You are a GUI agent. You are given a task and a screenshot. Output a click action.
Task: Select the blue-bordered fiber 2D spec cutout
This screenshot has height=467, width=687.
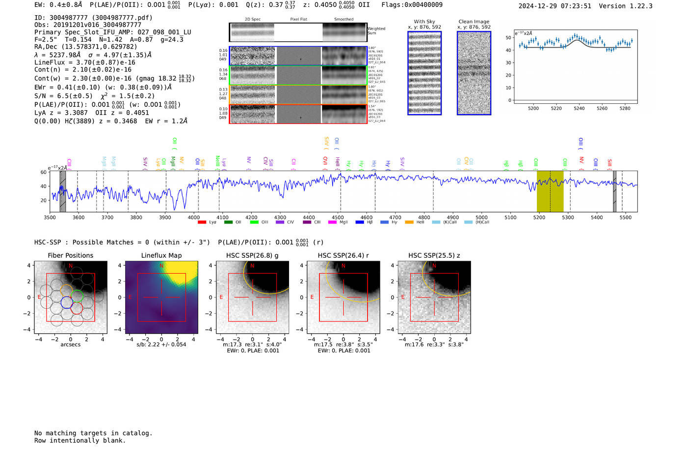pyautogui.click(x=253, y=56)
